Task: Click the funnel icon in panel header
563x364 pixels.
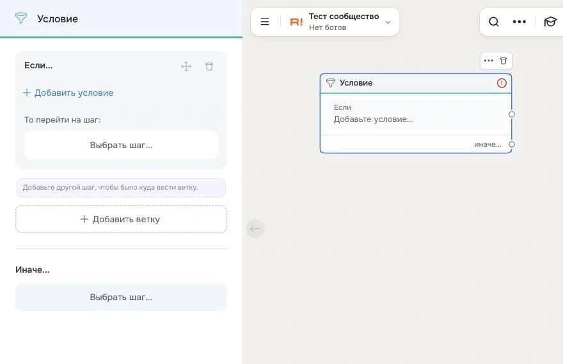Action: [x=21, y=19]
